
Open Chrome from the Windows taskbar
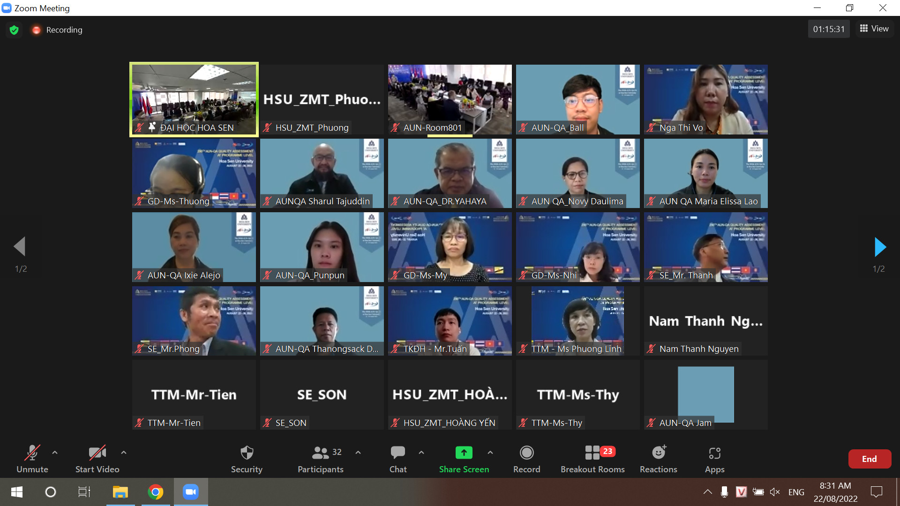point(156,492)
